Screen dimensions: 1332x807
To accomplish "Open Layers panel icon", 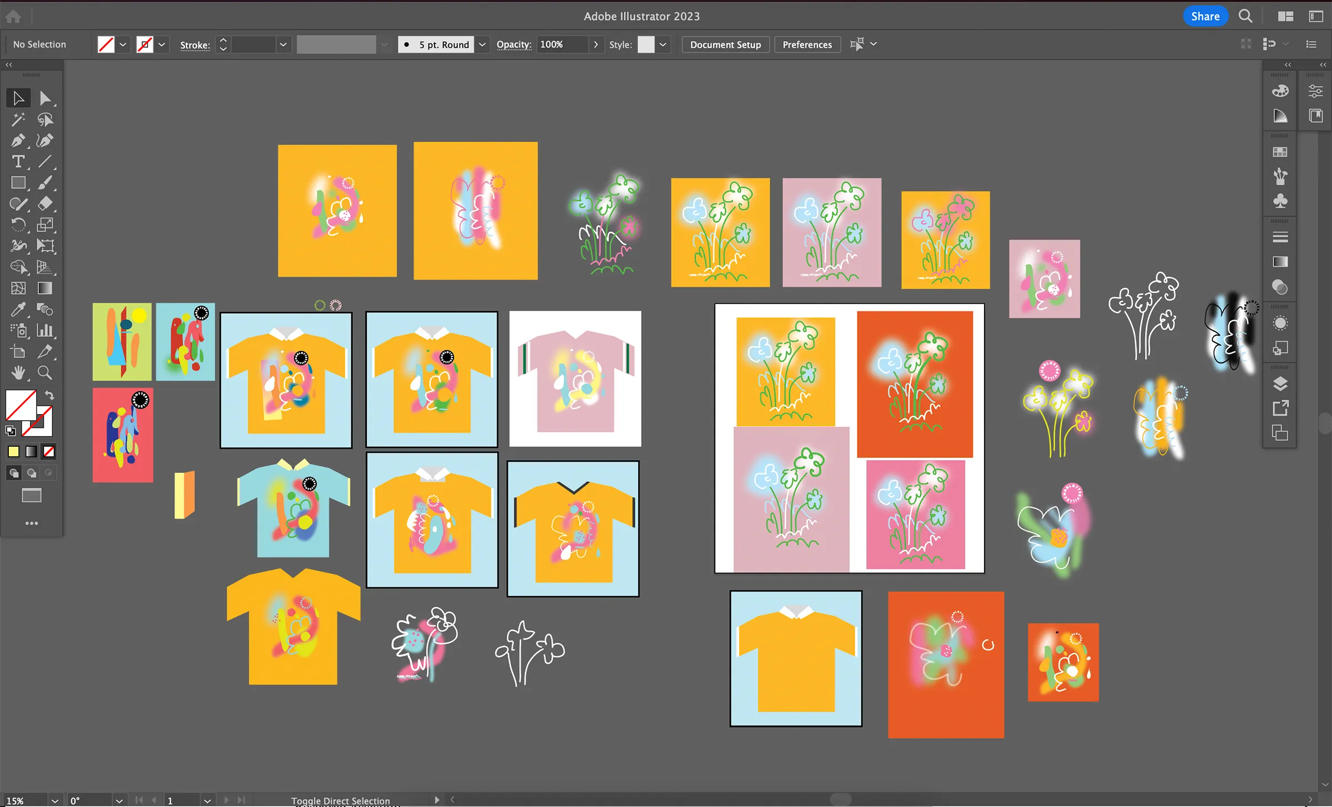I will (1280, 384).
